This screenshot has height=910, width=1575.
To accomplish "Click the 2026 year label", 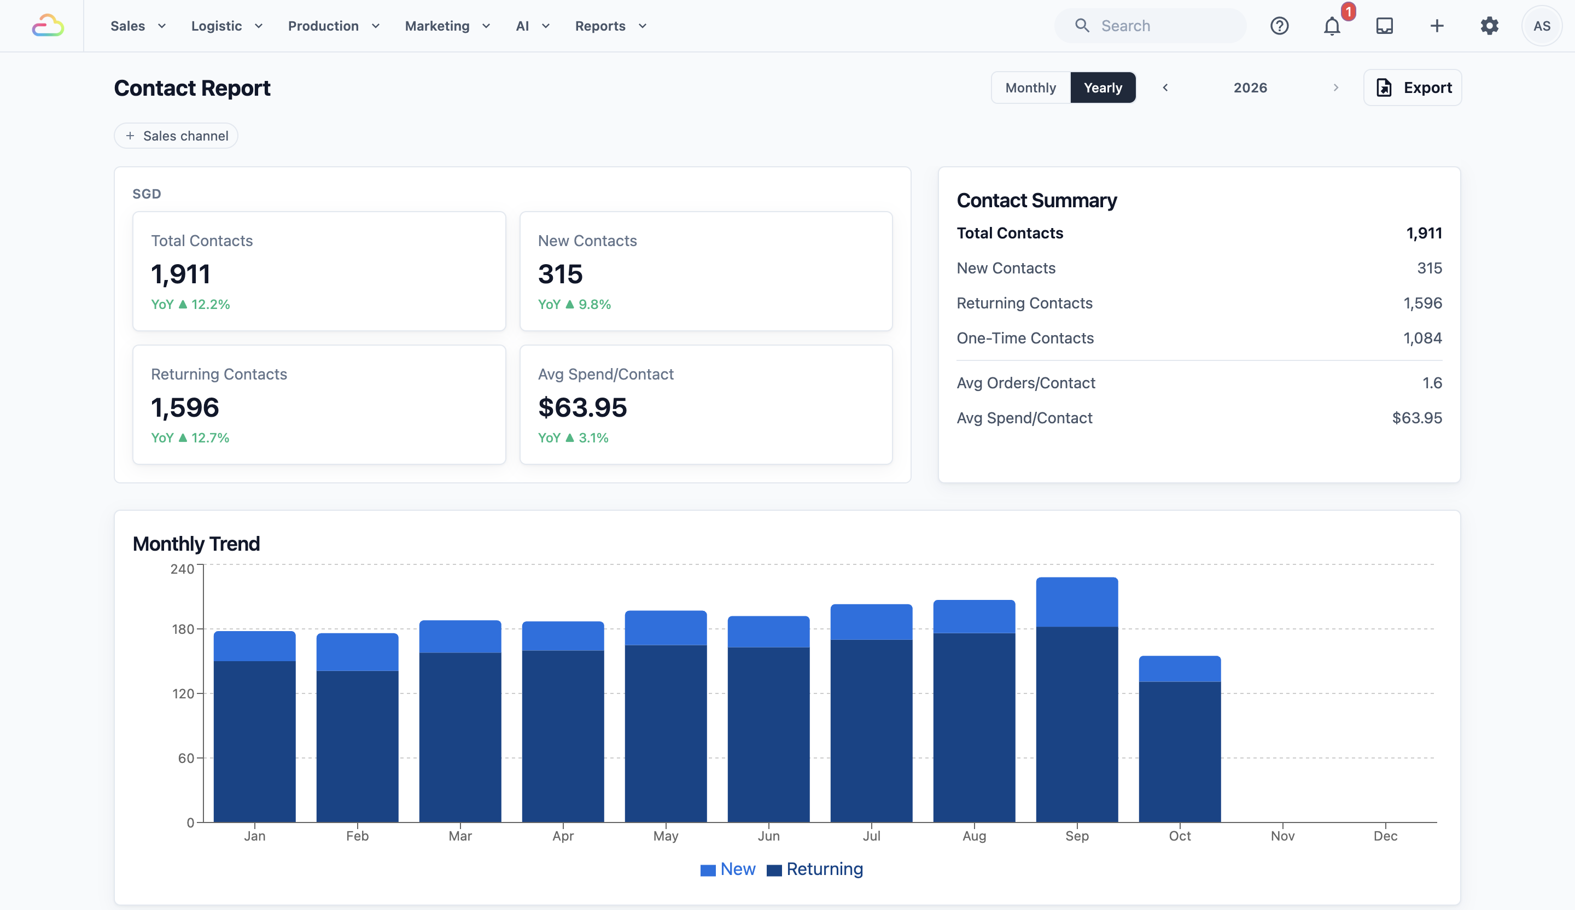I will click(1250, 87).
